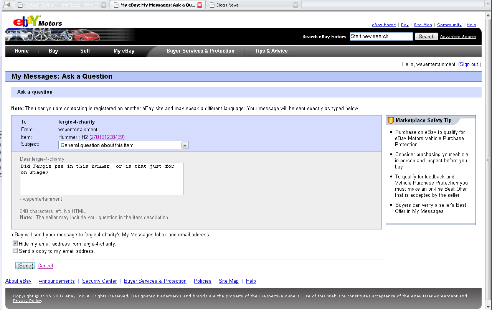
Task: Click the eBay Motors logo
Action: point(37,21)
